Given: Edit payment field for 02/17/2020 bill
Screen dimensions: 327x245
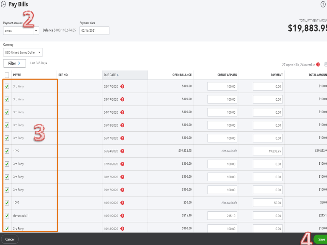Looking at the screenshot, I should tap(268, 86).
